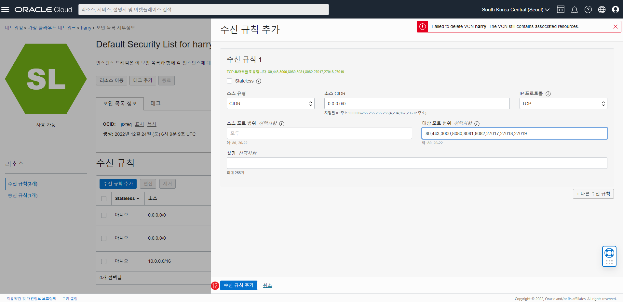Switch to the 태그 tab
623x302 pixels.
click(x=156, y=103)
